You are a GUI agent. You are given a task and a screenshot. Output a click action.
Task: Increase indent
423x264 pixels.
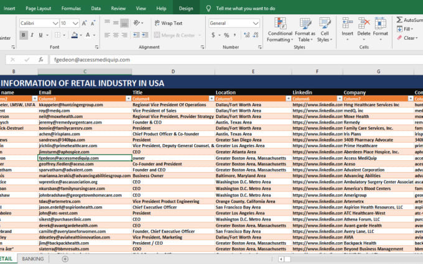tap(145, 35)
